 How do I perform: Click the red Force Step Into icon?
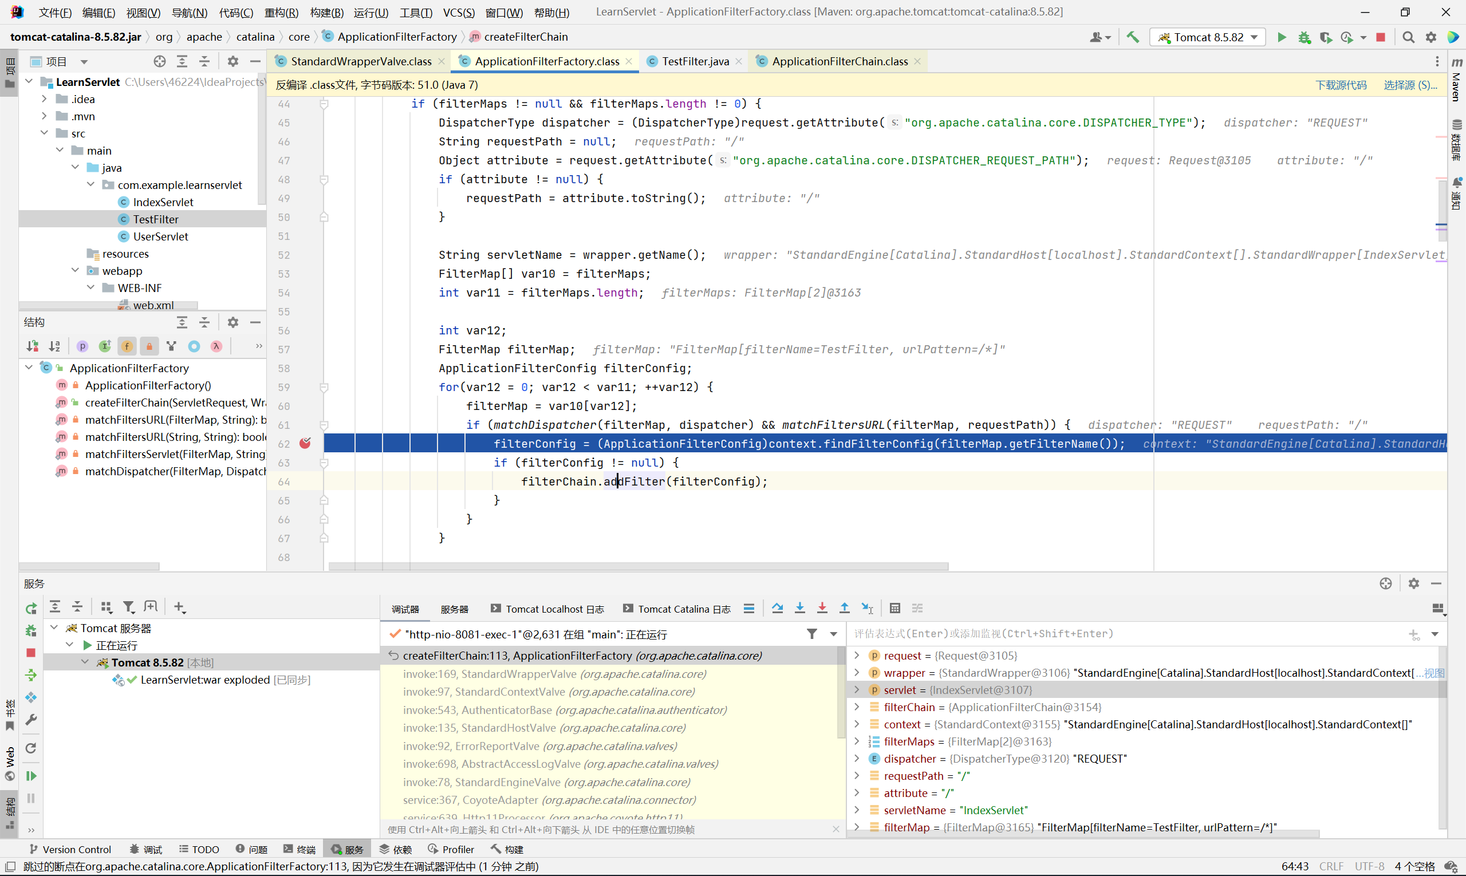tap(822, 608)
